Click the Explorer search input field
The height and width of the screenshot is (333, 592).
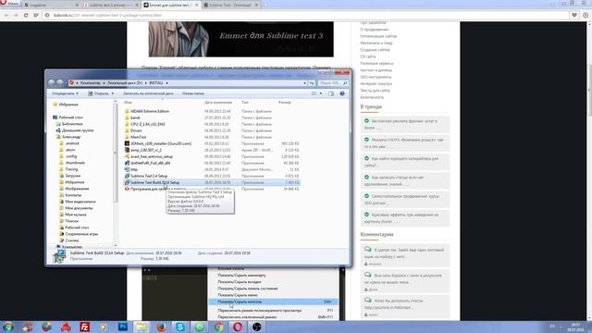pyautogui.click(x=329, y=82)
